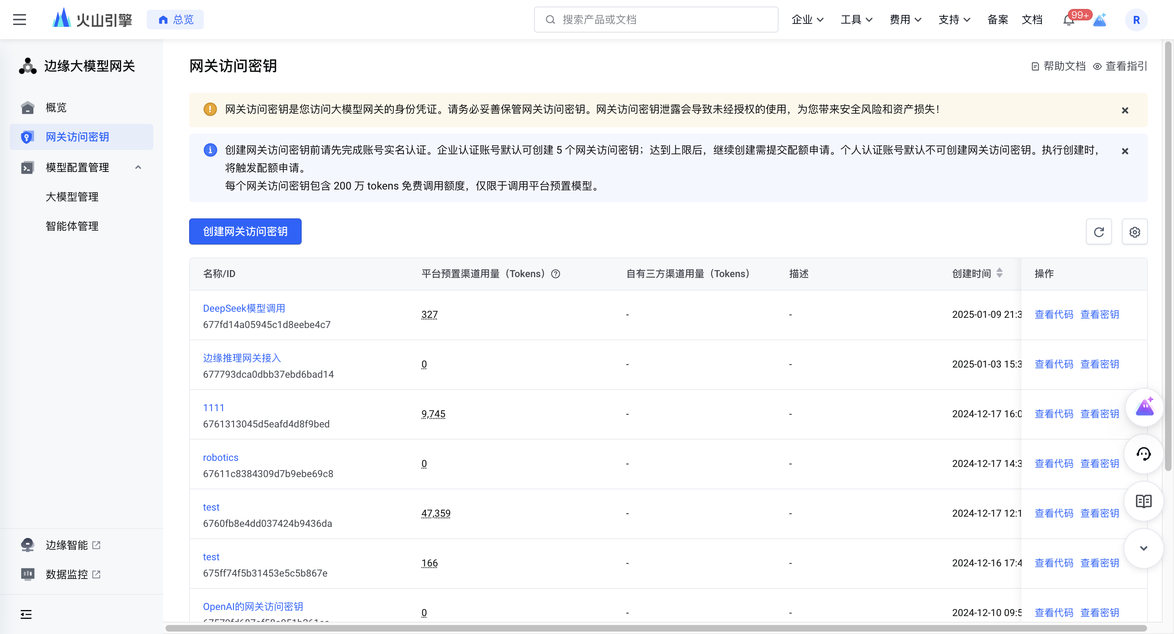Open the 企业 dropdown menu
Image resolution: width=1174 pixels, height=634 pixels.
pyautogui.click(x=807, y=20)
